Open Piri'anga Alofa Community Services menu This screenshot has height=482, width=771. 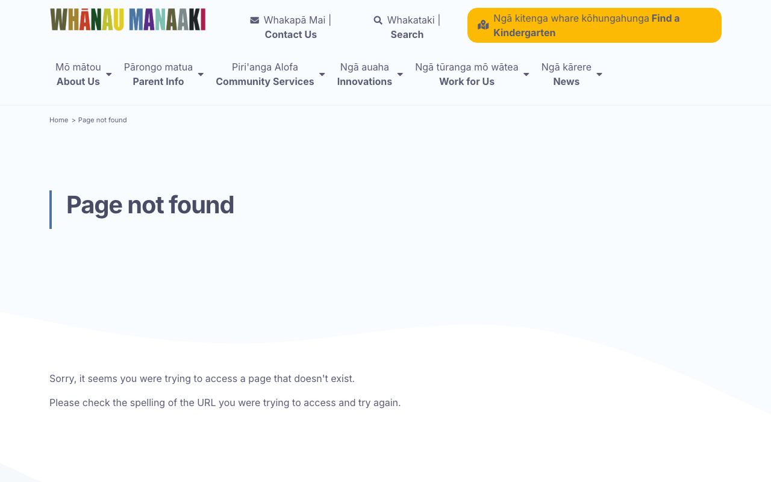[x=265, y=74]
